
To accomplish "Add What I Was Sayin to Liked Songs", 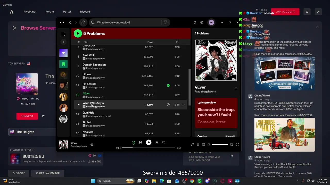I will [x=168, y=105].
